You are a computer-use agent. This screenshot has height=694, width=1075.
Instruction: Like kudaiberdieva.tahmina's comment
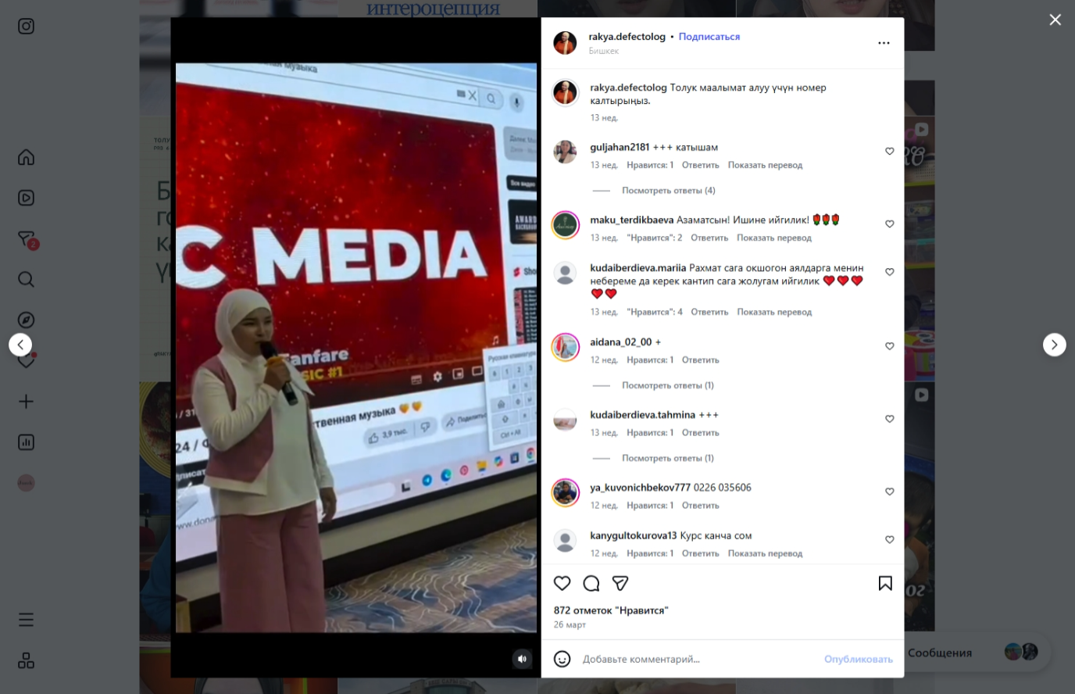point(889,419)
